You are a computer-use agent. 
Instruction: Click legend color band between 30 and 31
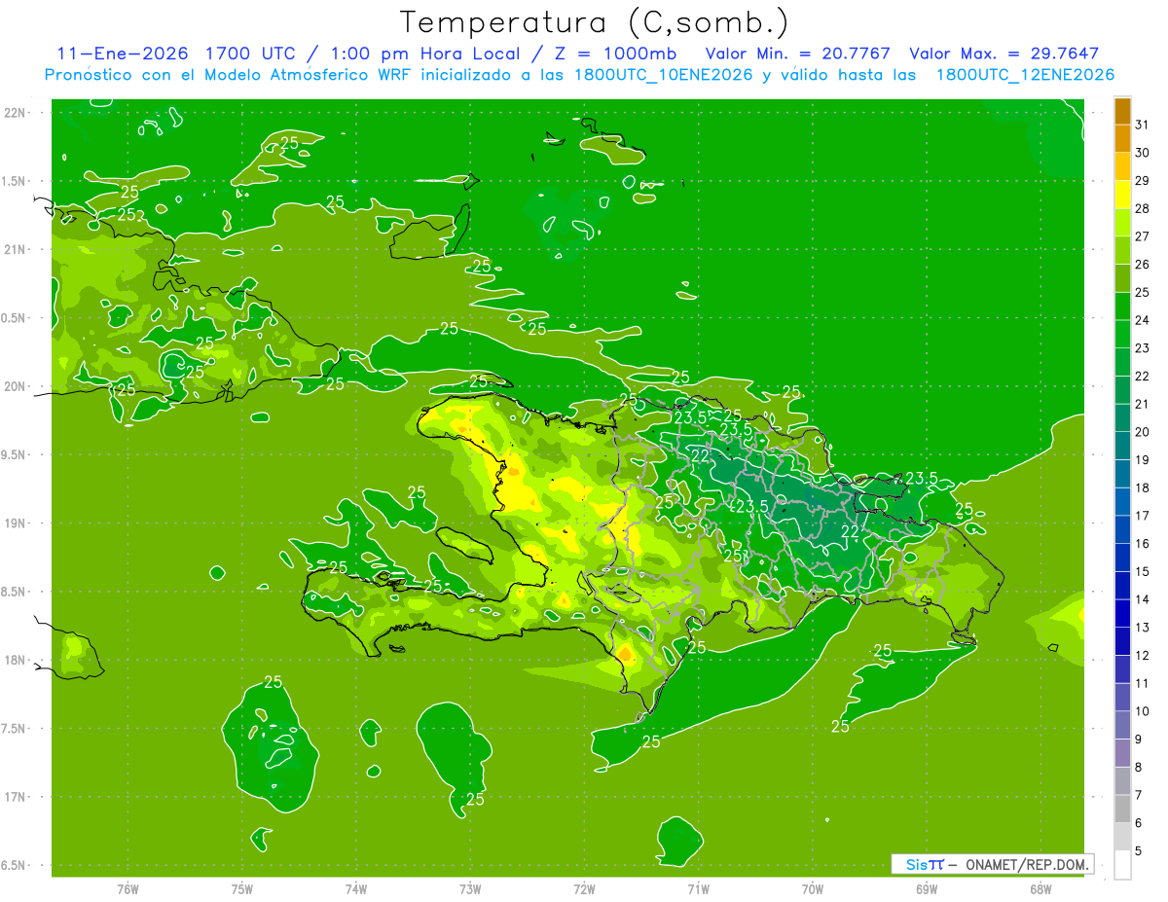1122,139
